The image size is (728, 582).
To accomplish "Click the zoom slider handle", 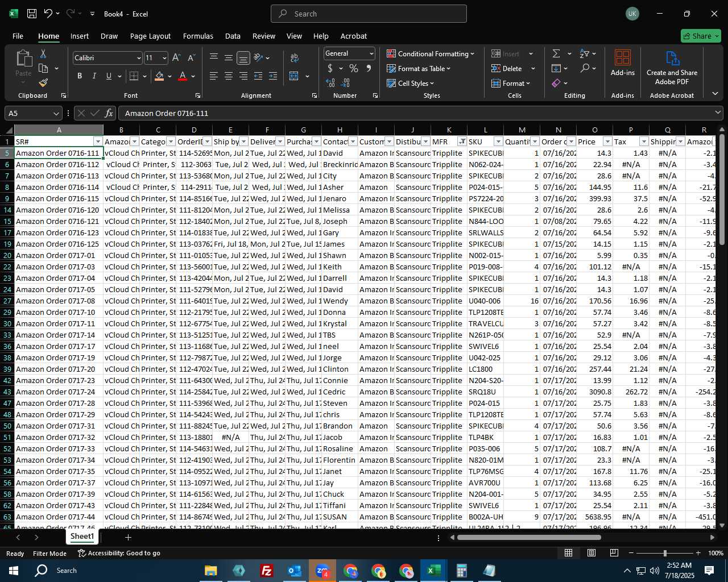I will [665, 553].
